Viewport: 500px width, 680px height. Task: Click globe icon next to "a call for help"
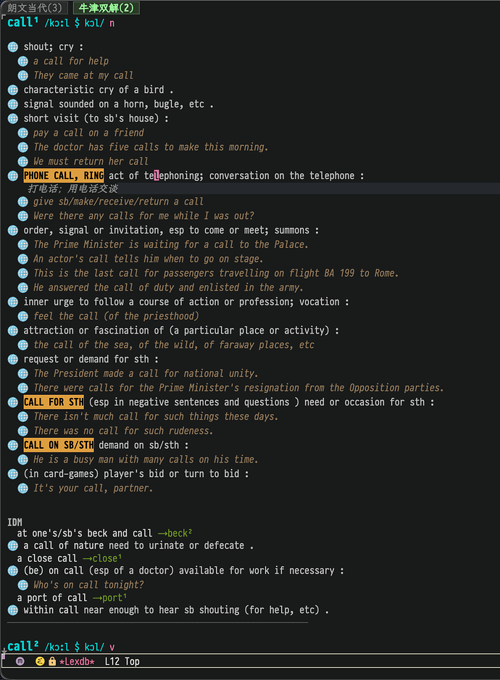pyautogui.click(x=22, y=62)
